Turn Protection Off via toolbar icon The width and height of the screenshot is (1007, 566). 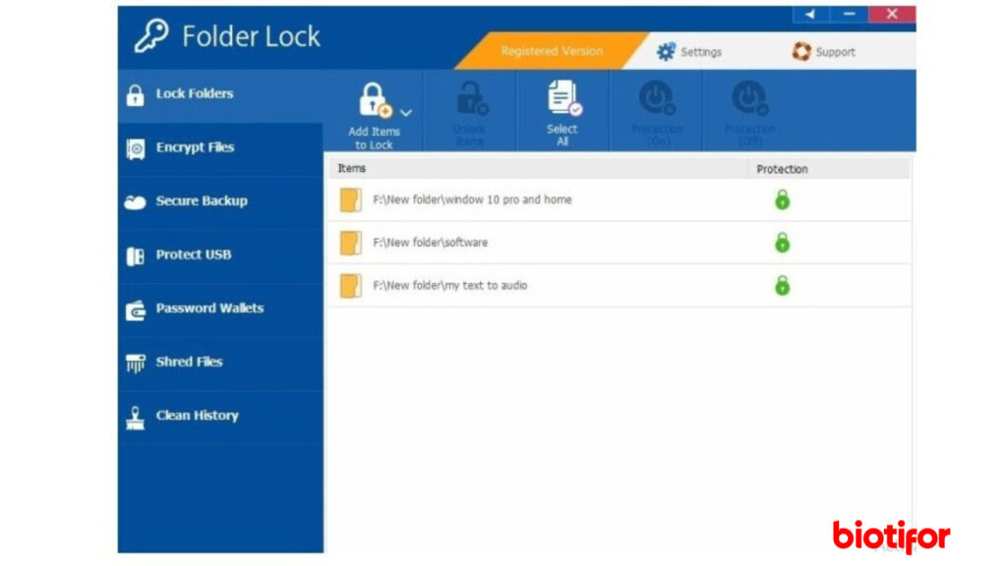(749, 99)
